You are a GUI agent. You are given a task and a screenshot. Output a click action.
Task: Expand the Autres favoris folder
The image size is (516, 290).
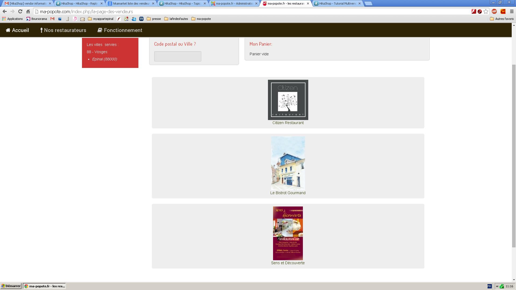click(502, 19)
